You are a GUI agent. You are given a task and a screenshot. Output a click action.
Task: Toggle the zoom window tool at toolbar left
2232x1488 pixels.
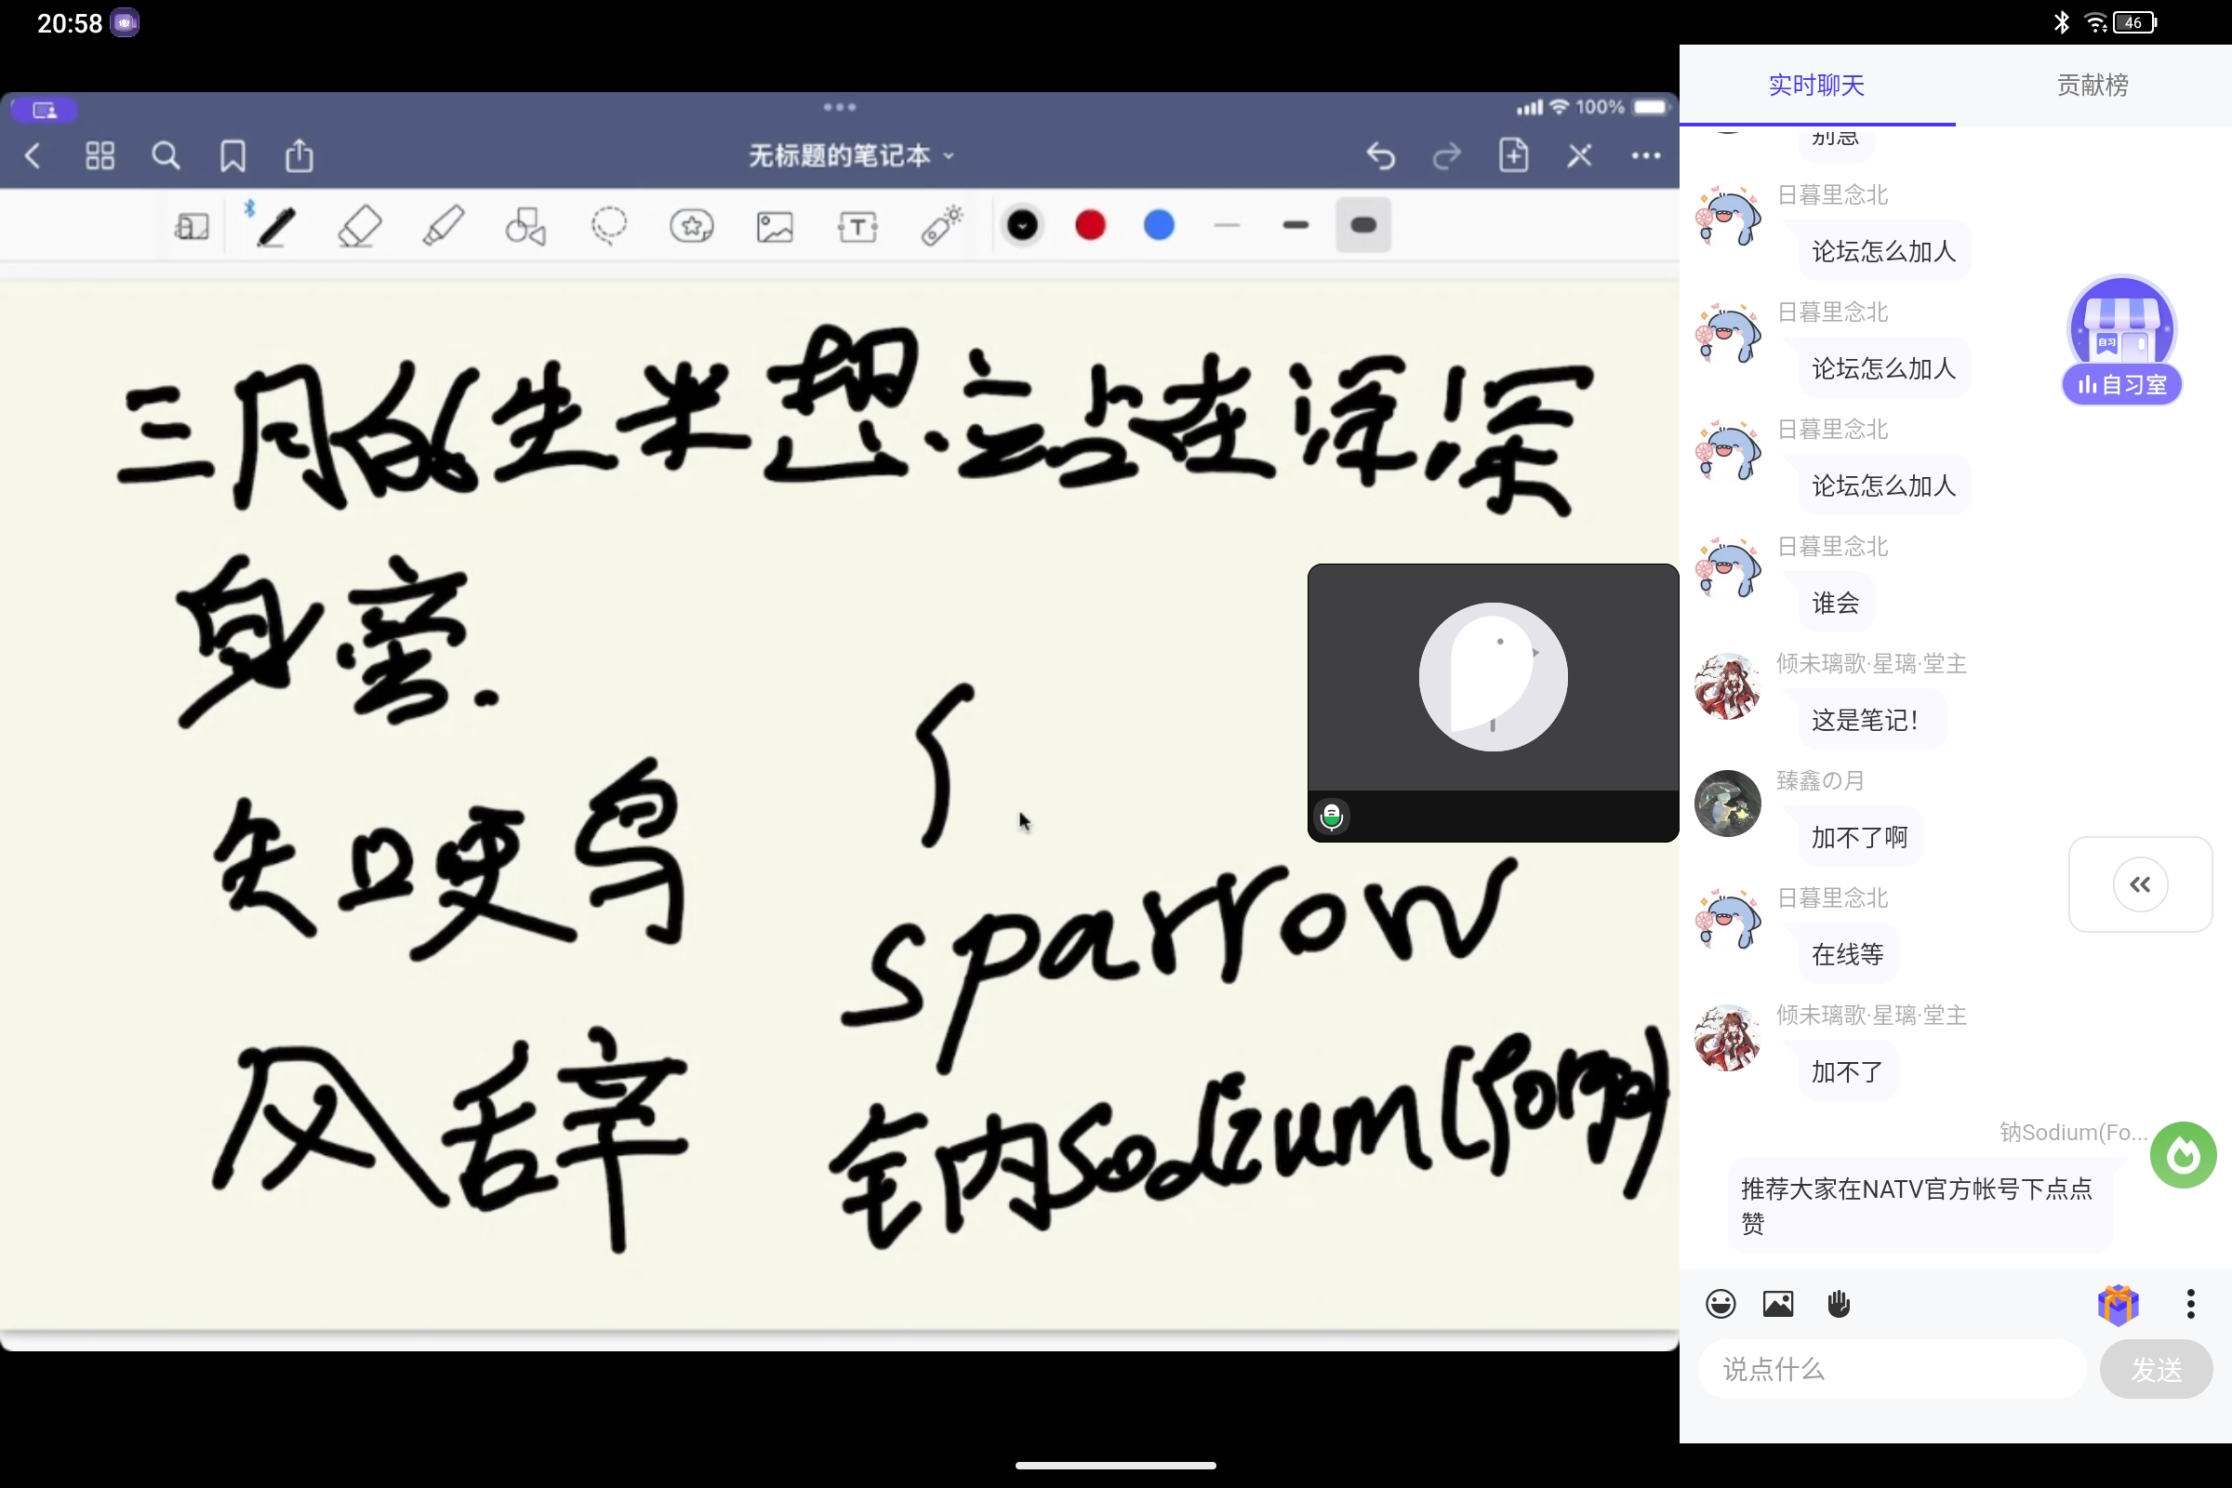pyautogui.click(x=192, y=227)
